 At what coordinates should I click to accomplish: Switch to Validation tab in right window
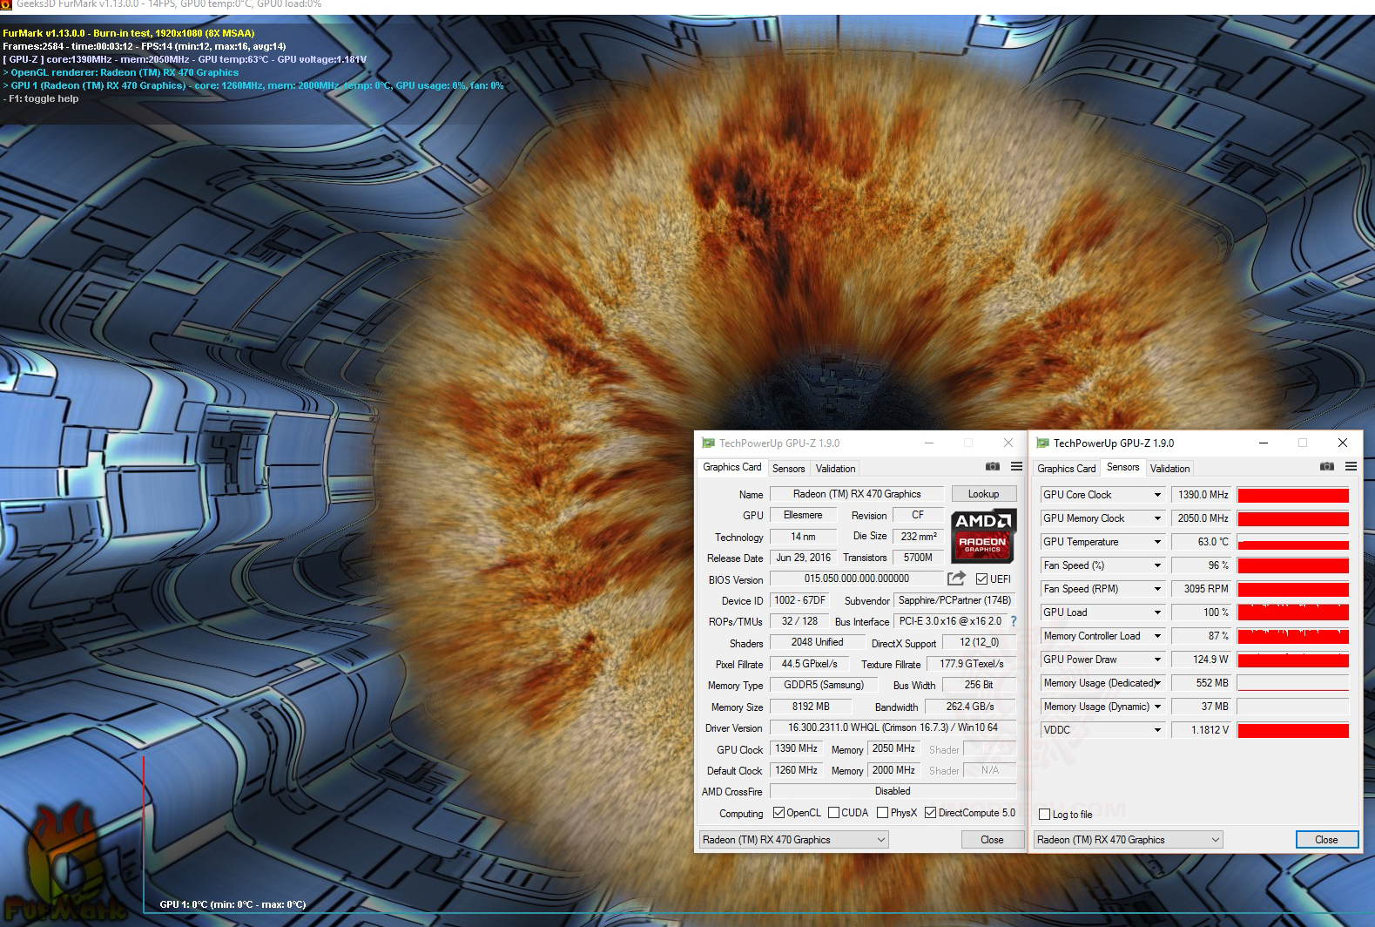(1169, 469)
